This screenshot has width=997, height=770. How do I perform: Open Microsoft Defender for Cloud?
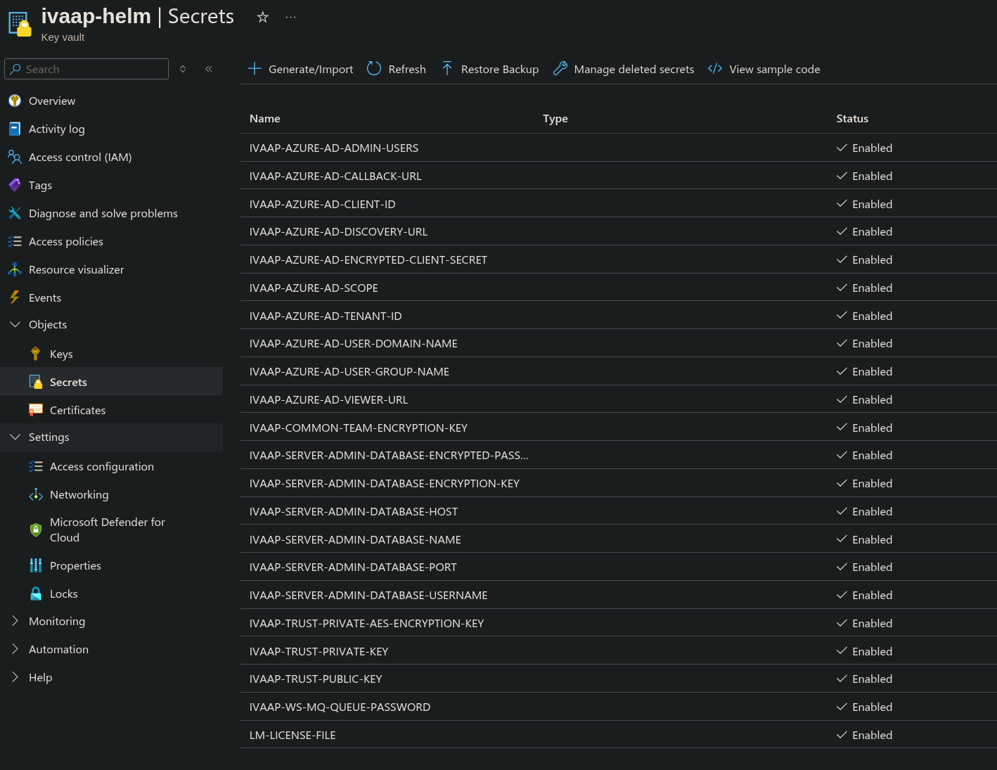[x=108, y=530]
